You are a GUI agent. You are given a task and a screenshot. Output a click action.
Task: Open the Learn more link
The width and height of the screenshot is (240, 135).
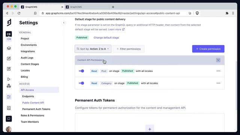point(116,29)
